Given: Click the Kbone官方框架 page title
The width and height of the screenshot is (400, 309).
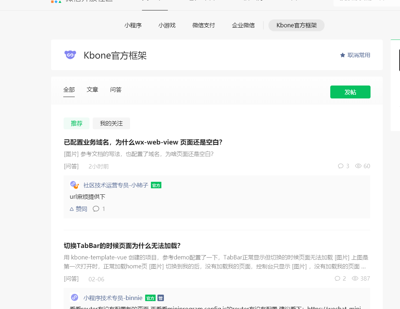Looking at the screenshot, I should [x=115, y=55].
